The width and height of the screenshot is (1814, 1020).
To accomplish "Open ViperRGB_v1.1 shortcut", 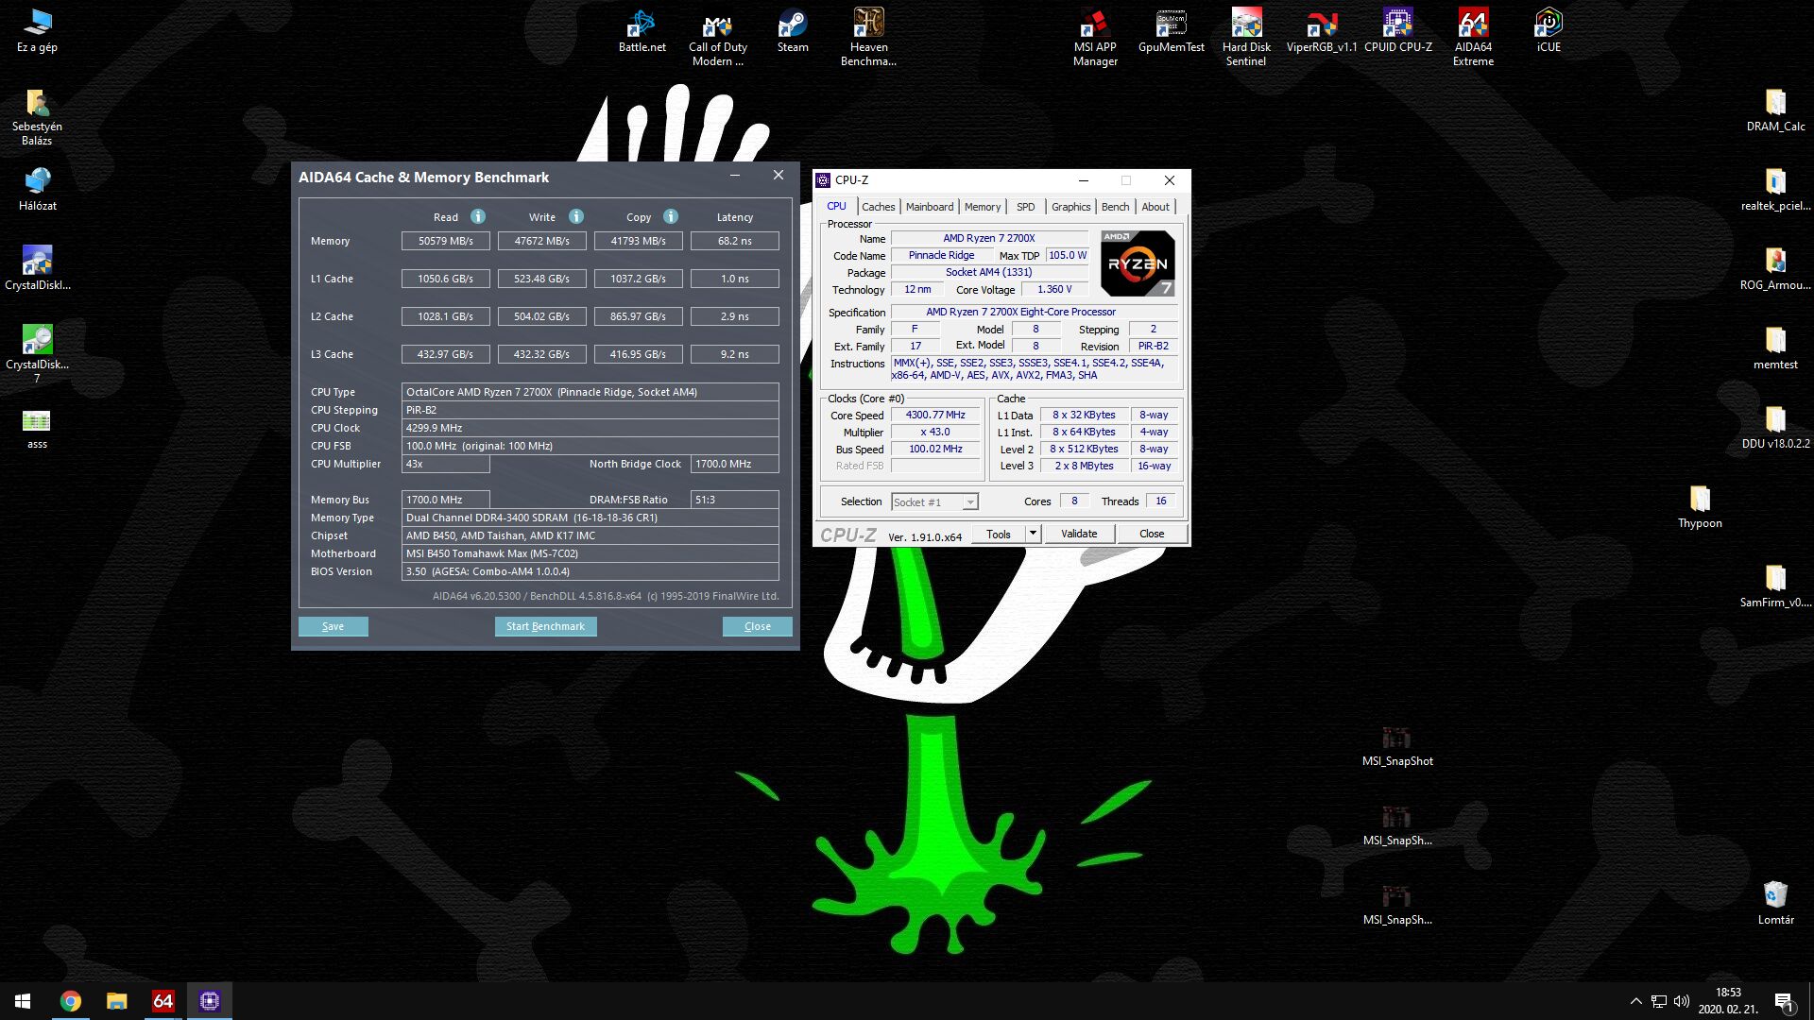I will tap(1322, 30).
